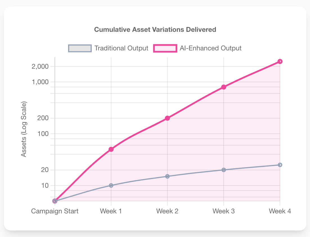This screenshot has width=310, height=237.
Task: Click the AI-Enhanced Week 1 data point
Action: tap(111, 149)
